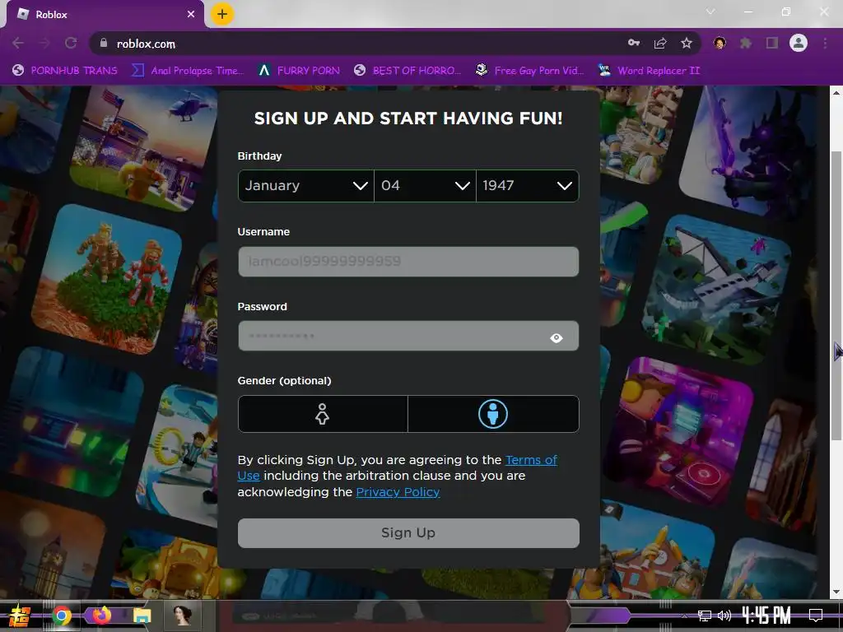Expand the January birthday month dropdown

(x=306, y=186)
